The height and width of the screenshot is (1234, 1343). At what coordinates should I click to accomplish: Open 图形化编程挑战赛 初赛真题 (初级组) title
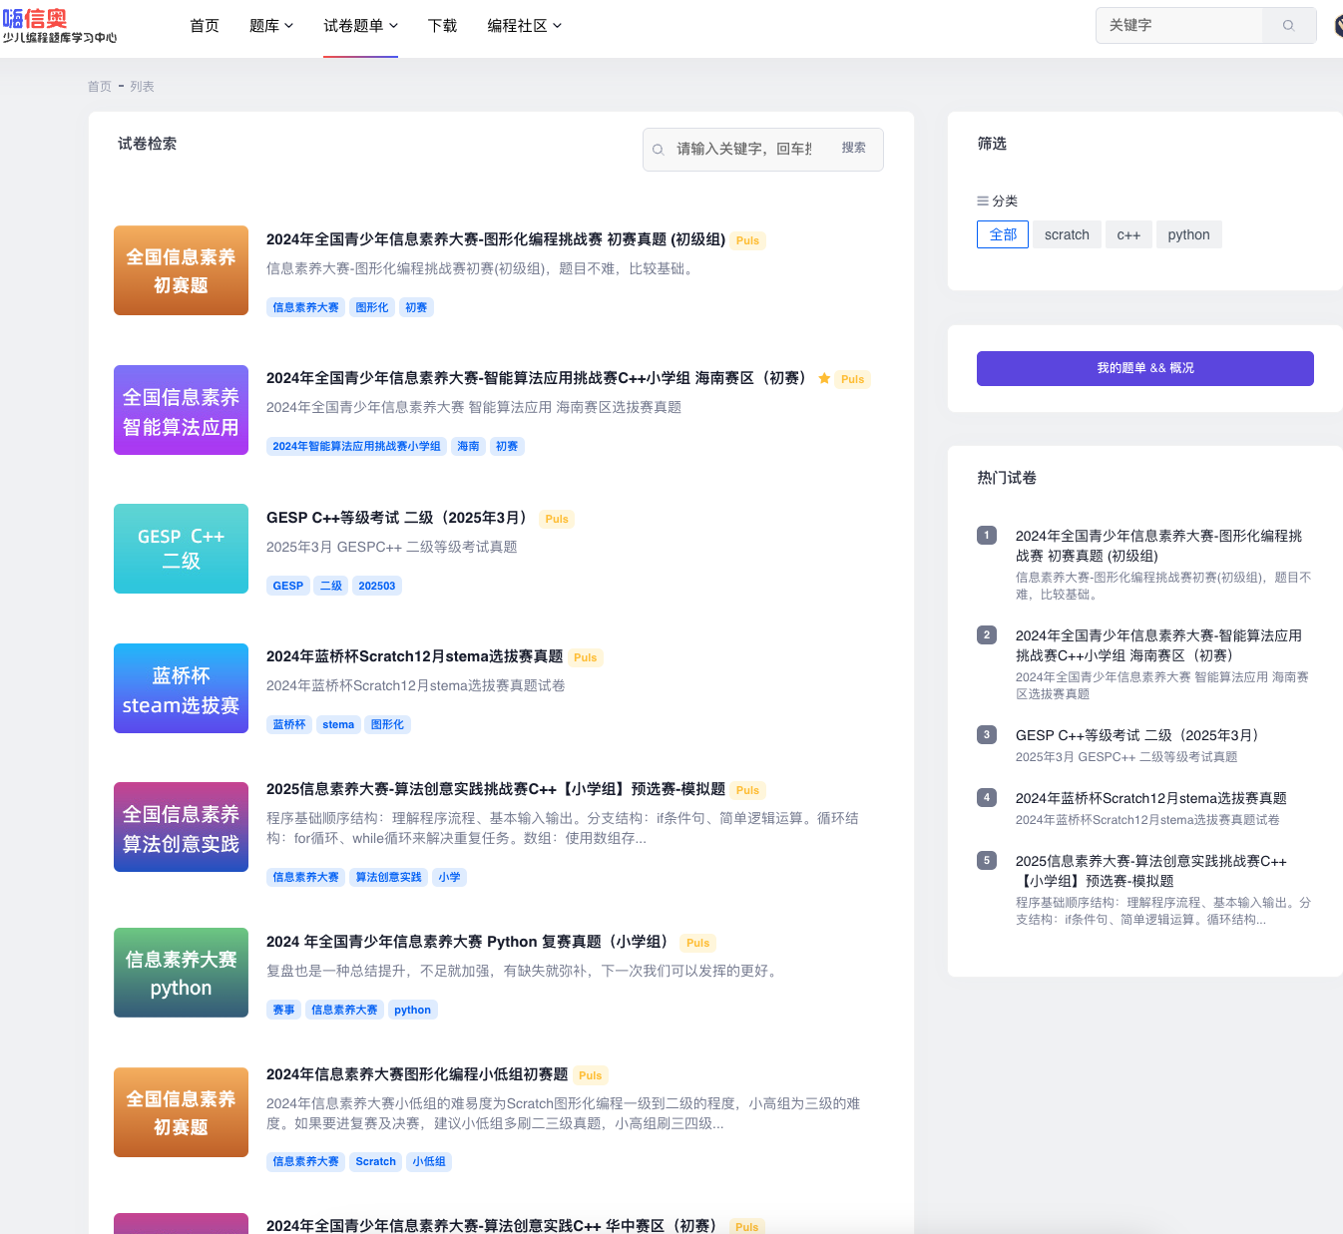(x=496, y=239)
